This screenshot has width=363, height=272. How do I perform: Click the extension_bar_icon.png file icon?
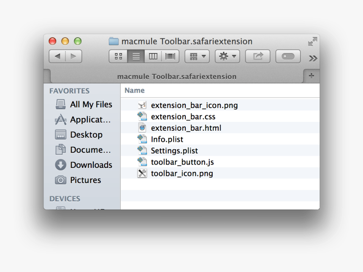point(142,105)
